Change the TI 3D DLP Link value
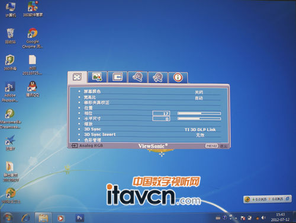Image resolution: width=296 pixels, height=223 pixels. 200,130
